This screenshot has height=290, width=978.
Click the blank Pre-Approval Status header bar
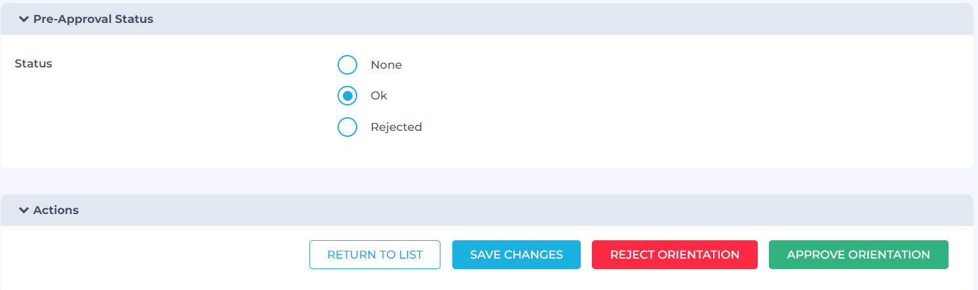[524, 19]
